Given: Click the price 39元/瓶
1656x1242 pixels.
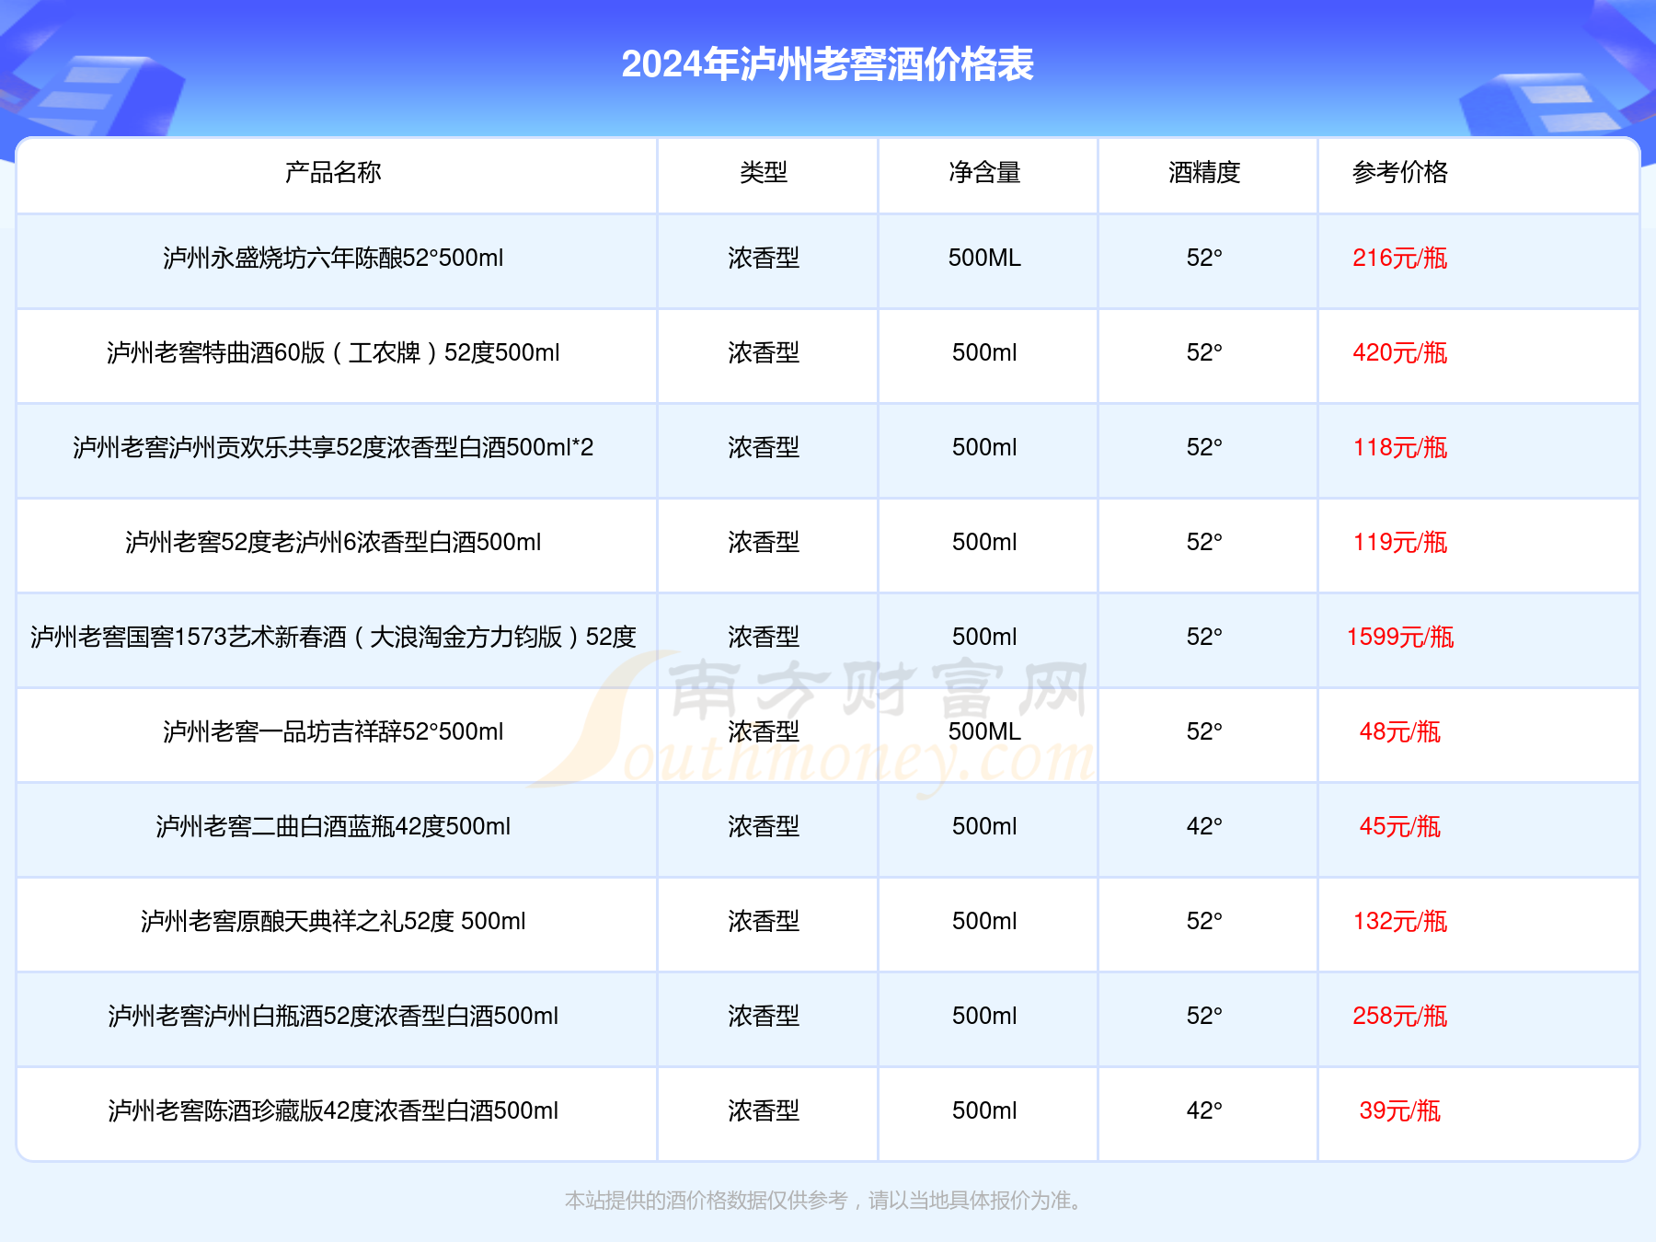Looking at the screenshot, I should tap(1400, 1111).
